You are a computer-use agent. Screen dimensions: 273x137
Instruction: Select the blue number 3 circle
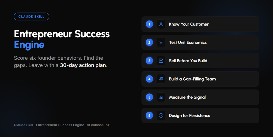(x=149, y=60)
